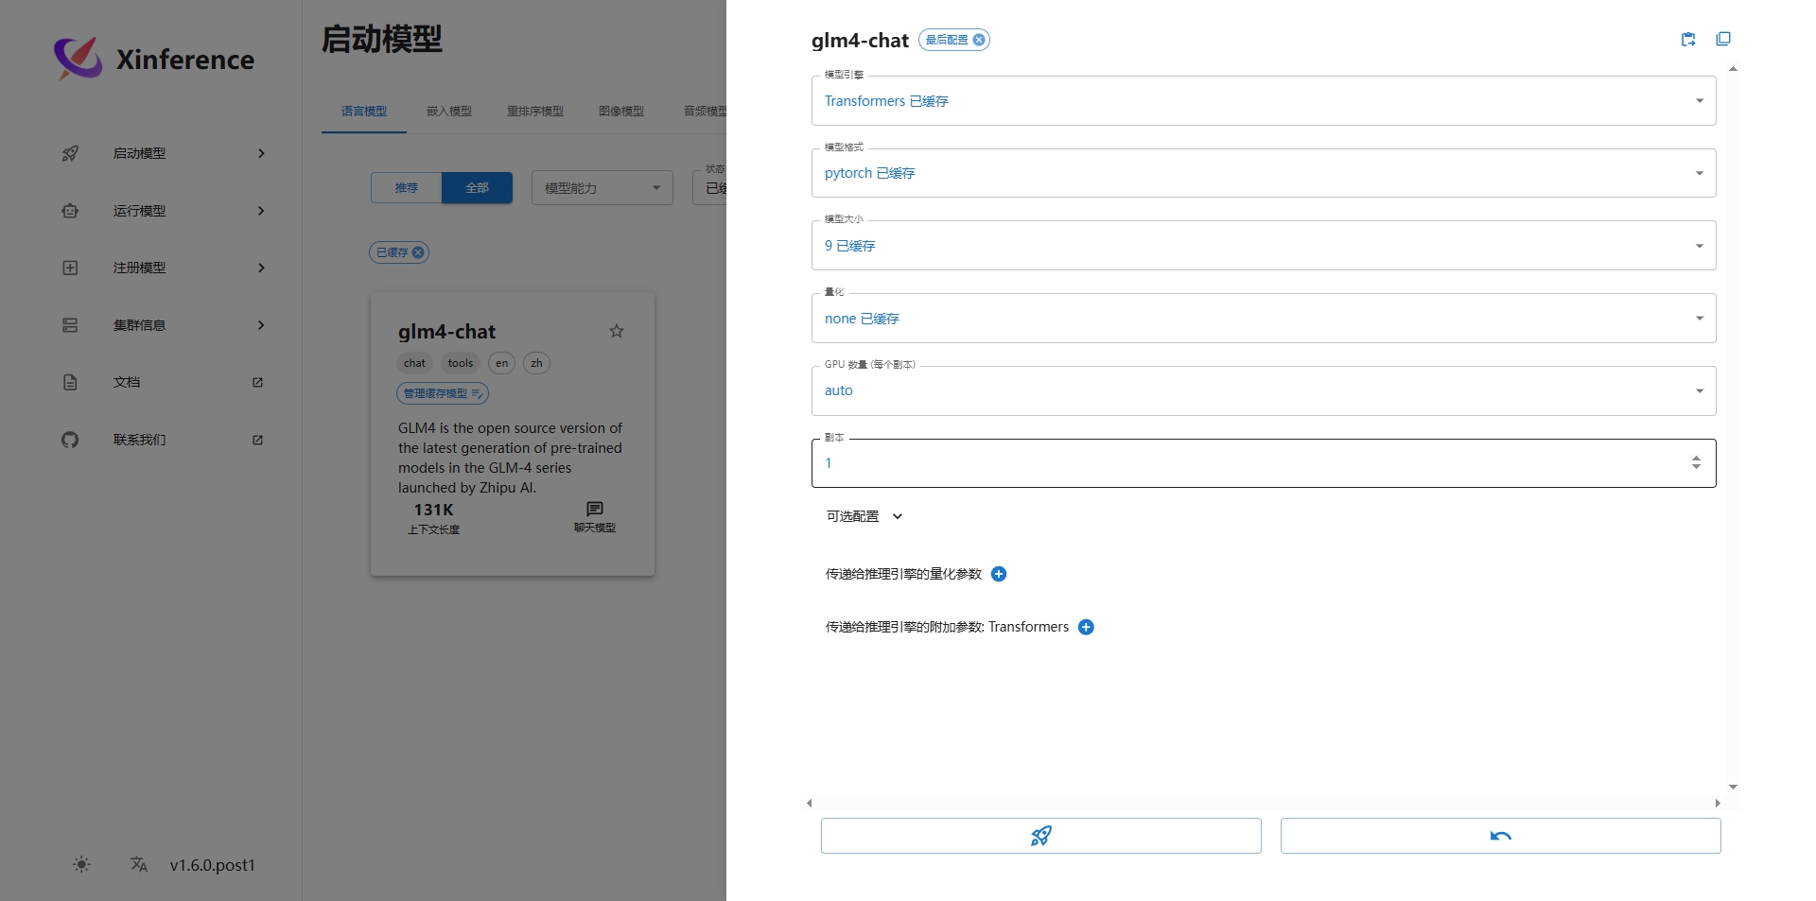
Task: Select the 全部 filter toggle
Action: click(478, 188)
